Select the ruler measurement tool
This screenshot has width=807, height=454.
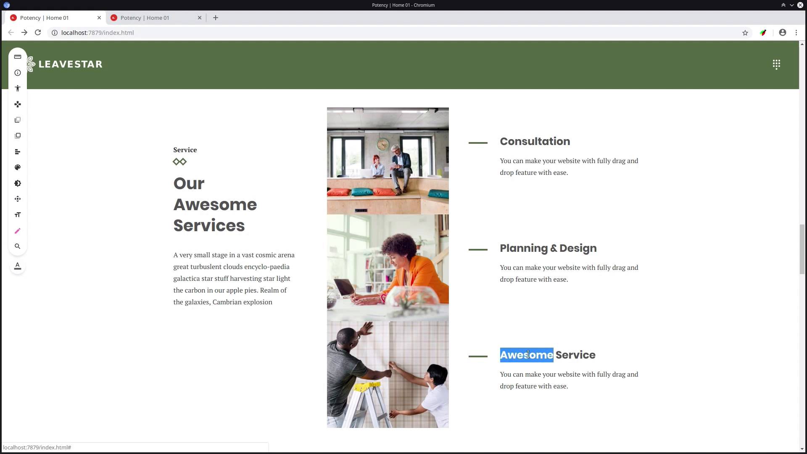(18, 57)
